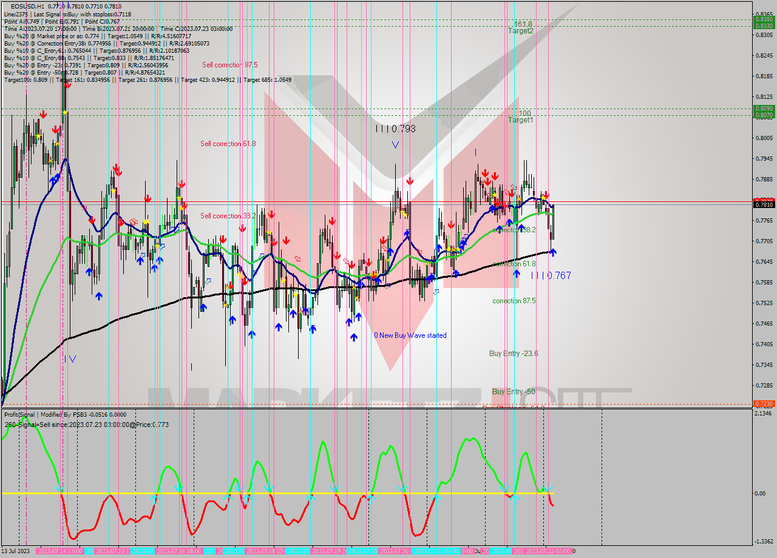Click the 'I V' wave label near bottom left
777x558 pixels.
click(x=70, y=359)
